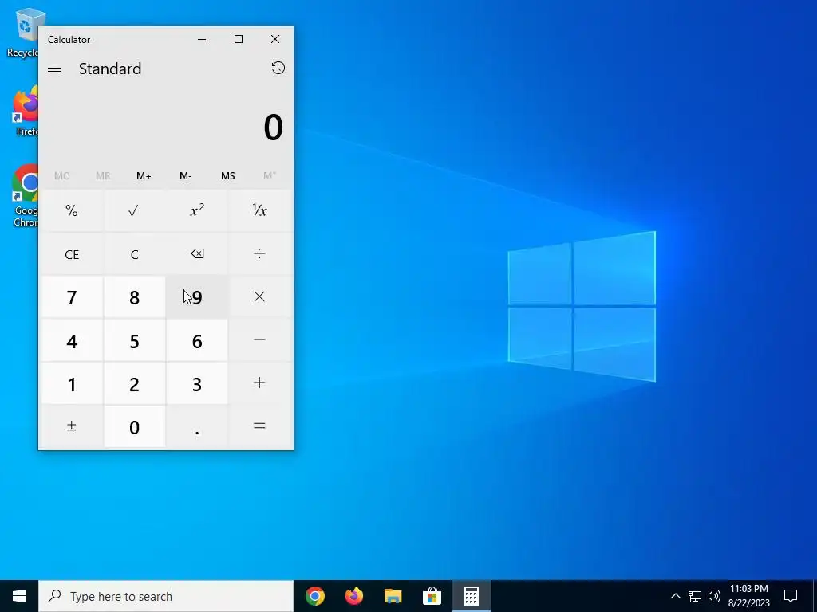Click the percent key
The width and height of the screenshot is (817, 612).
click(x=72, y=210)
